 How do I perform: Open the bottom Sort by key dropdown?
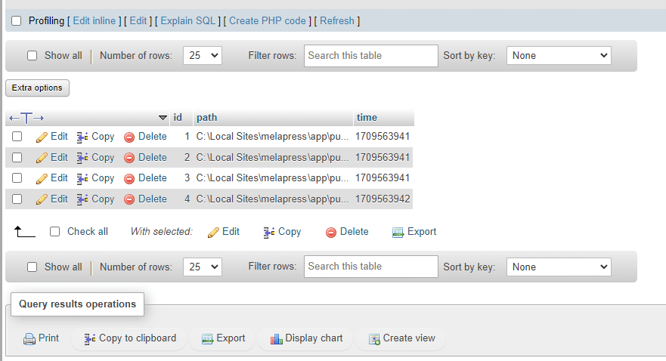coord(559,267)
